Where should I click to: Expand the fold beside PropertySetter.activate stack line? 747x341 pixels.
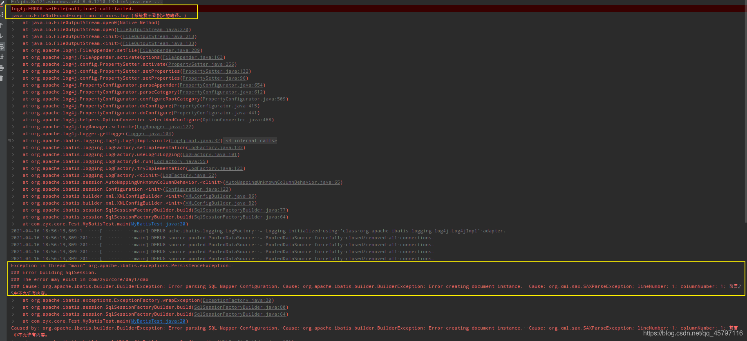coord(13,65)
